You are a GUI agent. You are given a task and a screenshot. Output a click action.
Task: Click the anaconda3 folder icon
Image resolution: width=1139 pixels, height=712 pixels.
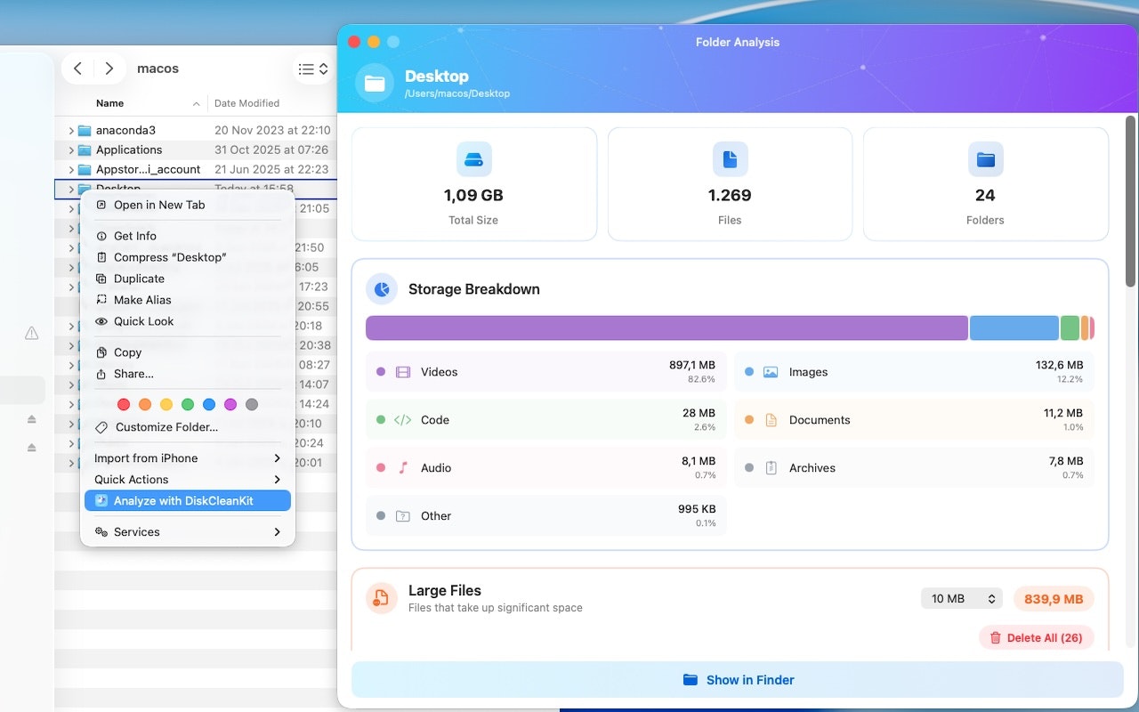(x=85, y=130)
